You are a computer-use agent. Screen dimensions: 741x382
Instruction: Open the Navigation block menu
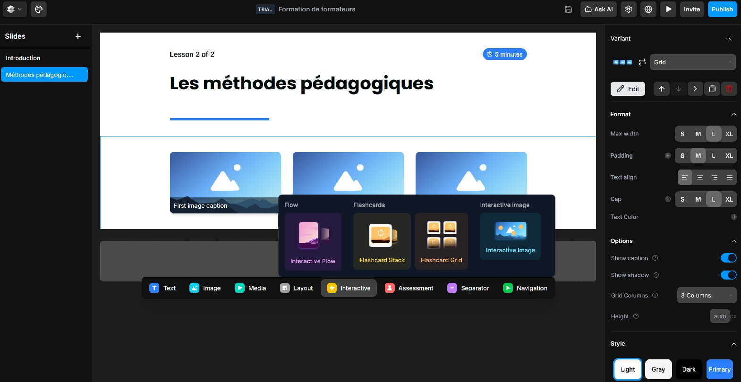click(526, 288)
